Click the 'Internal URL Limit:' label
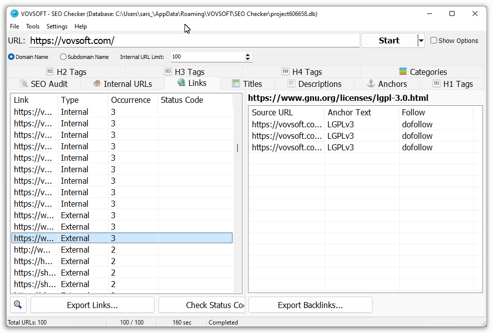493x333 pixels. pyautogui.click(x=142, y=57)
